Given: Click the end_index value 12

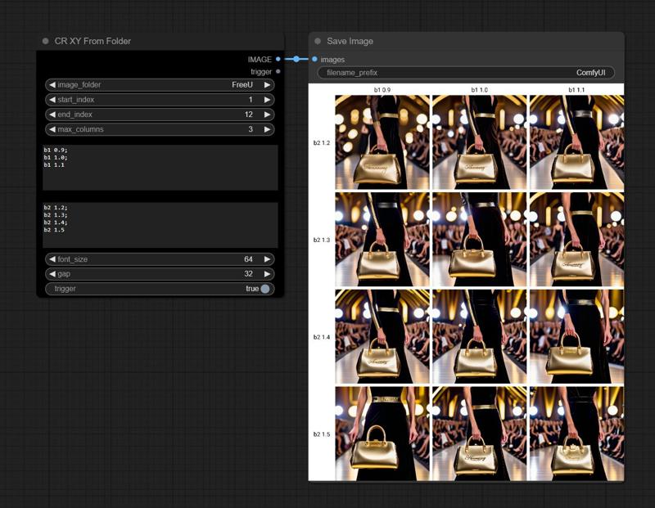Looking at the screenshot, I should 249,115.
